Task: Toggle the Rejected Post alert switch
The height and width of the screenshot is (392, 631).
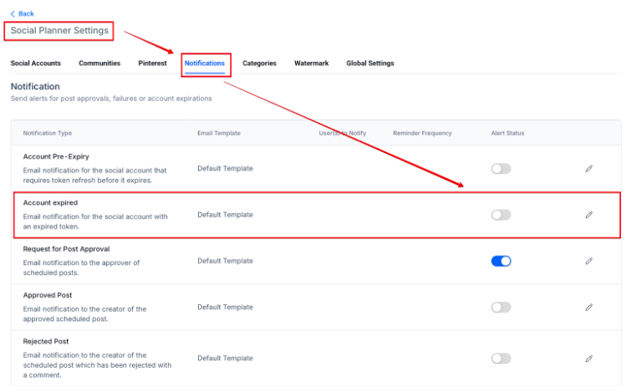Action: tap(501, 359)
